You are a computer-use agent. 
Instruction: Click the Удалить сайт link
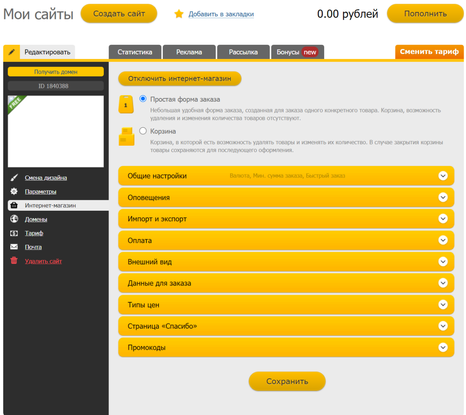(x=44, y=261)
